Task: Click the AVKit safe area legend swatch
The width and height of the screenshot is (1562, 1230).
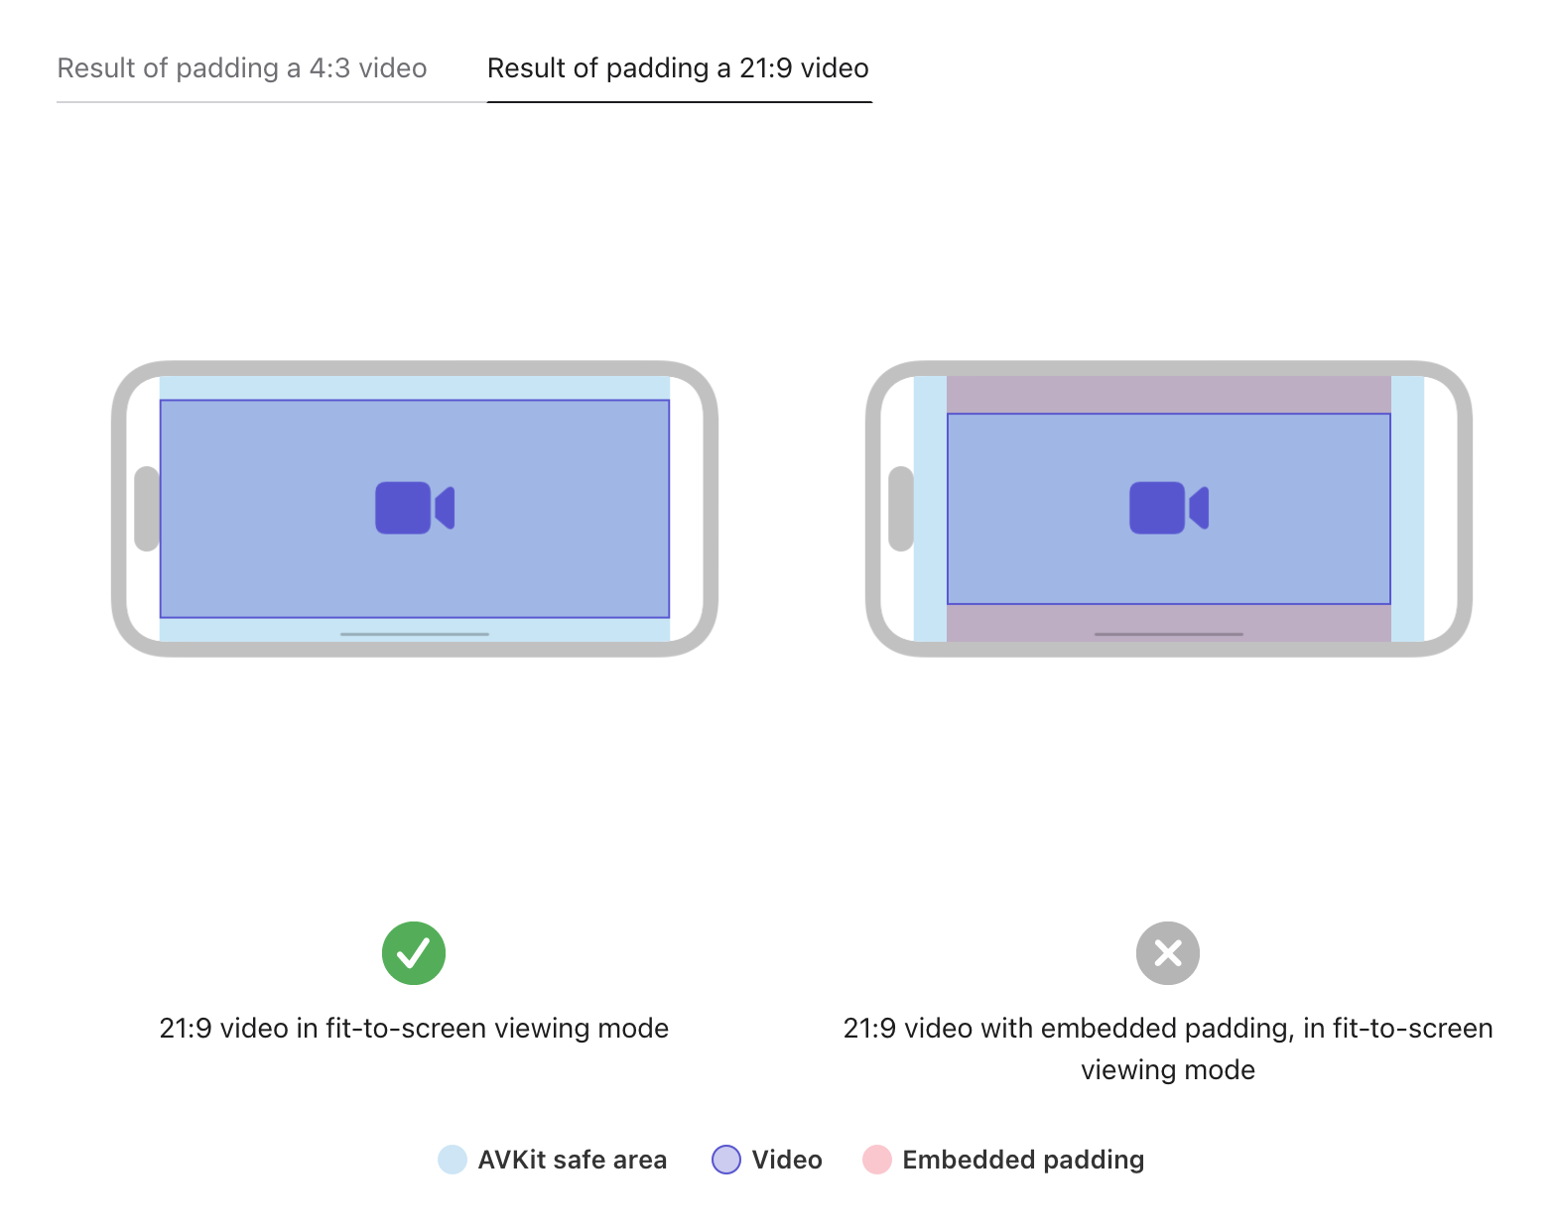Action: point(453,1160)
